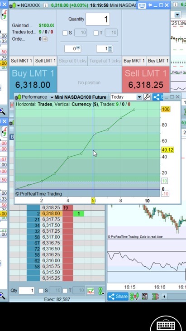Click the Performance window candlestick icon
The image size is (186, 331).
click(x=18, y=97)
